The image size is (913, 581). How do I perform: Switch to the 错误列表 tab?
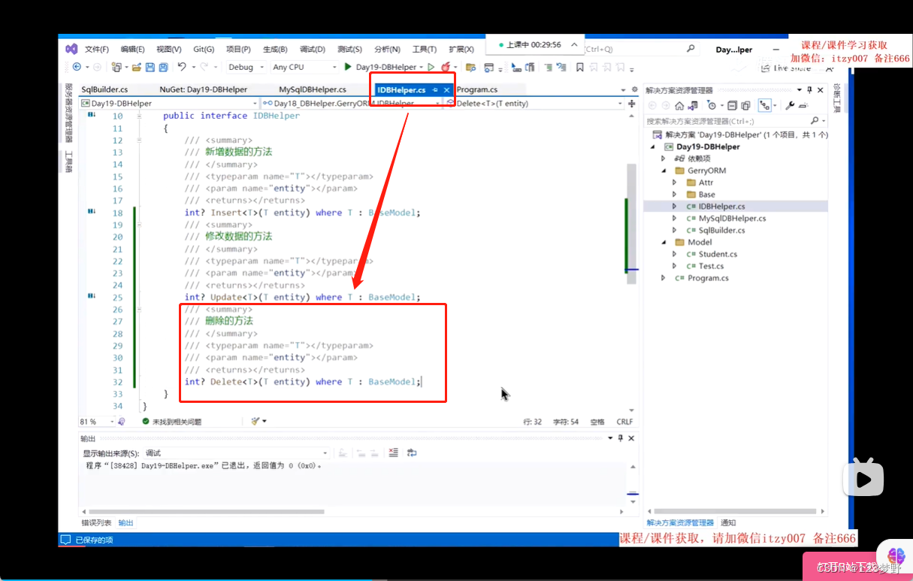pyautogui.click(x=96, y=522)
